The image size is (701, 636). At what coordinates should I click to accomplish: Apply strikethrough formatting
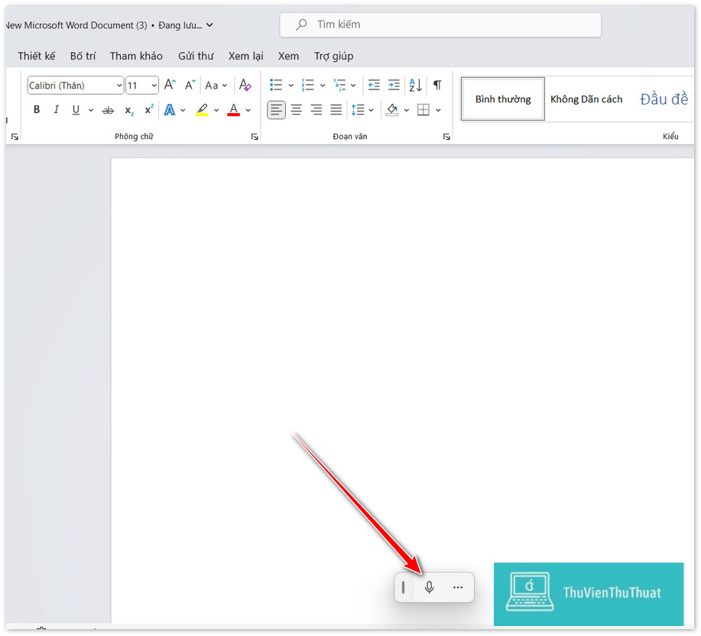(108, 110)
